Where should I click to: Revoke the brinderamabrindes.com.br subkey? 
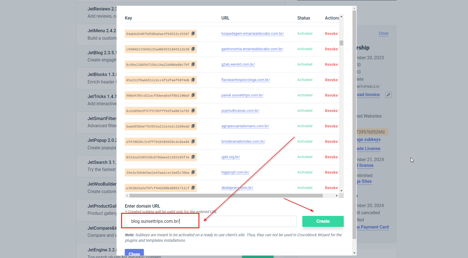click(x=331, y=142)
